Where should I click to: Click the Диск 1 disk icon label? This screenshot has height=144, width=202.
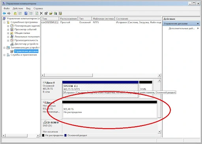coord(49,103)
